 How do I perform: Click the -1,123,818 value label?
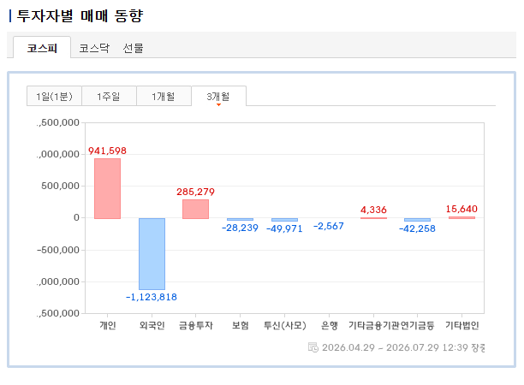[x=152, y=297]
